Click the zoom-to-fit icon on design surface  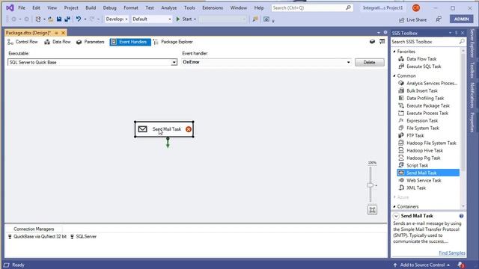pos(372,210)
